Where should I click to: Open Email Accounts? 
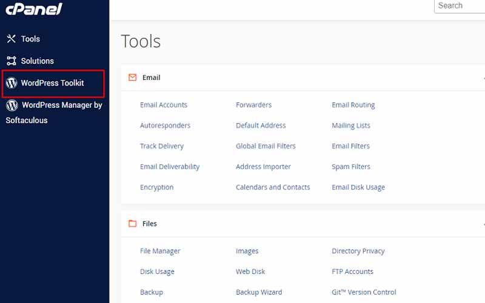(x=164, y=105)
